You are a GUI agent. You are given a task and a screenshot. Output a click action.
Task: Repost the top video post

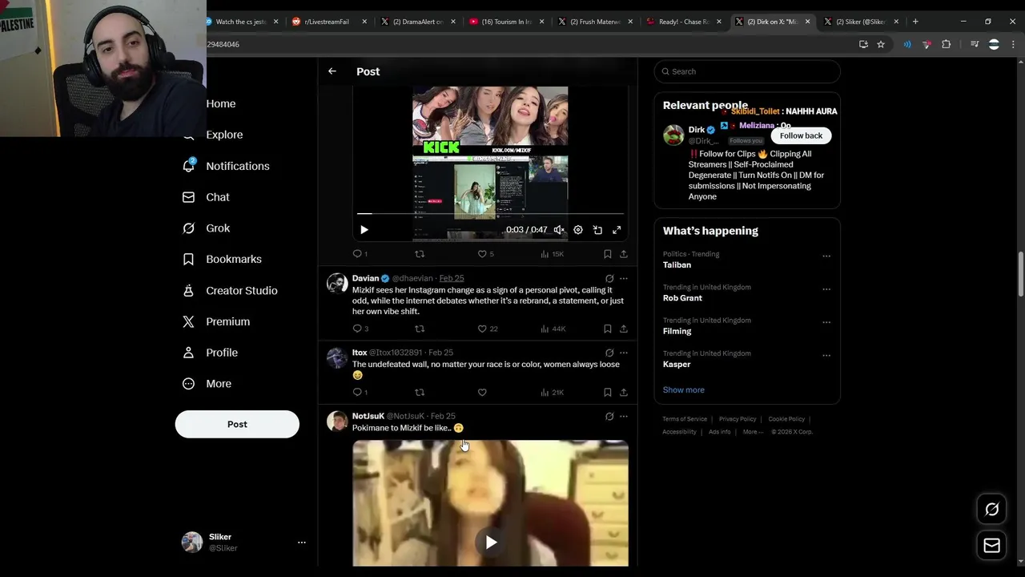click(420, 254)
